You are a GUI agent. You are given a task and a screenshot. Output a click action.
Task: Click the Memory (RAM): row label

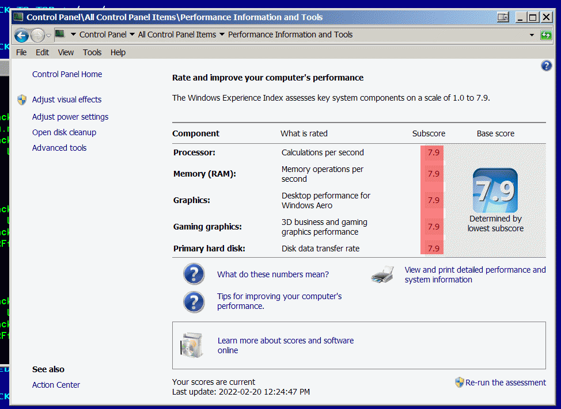204,174
